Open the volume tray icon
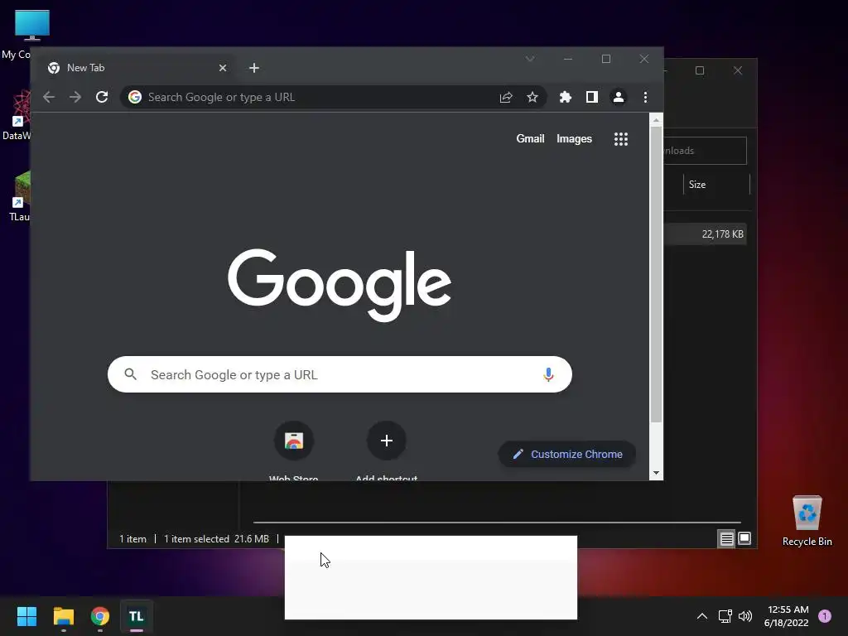Screen dimensions: 848x636 [744, 616]
